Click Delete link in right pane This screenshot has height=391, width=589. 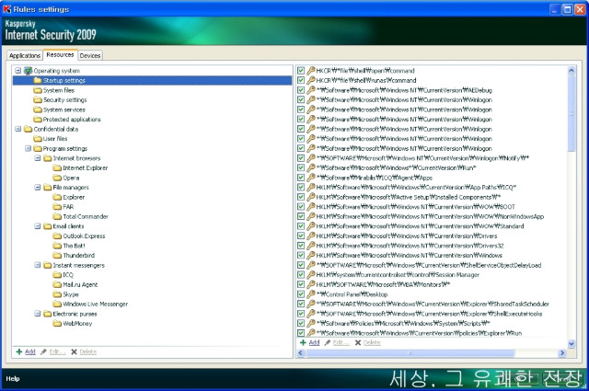tap(372, 342)
